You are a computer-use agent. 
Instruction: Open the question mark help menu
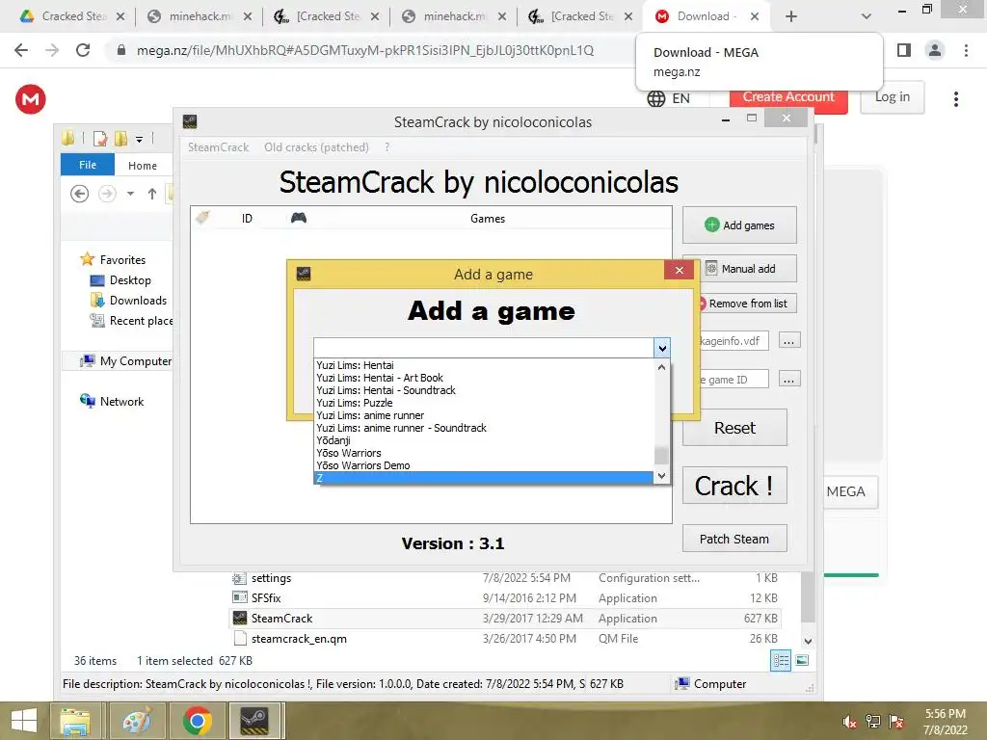pos(387,147)
